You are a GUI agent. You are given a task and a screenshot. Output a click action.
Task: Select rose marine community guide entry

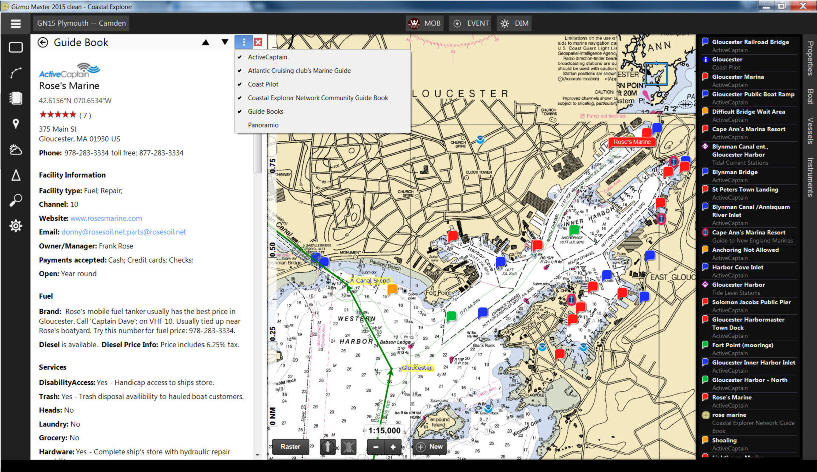click(x=749, y=423)
